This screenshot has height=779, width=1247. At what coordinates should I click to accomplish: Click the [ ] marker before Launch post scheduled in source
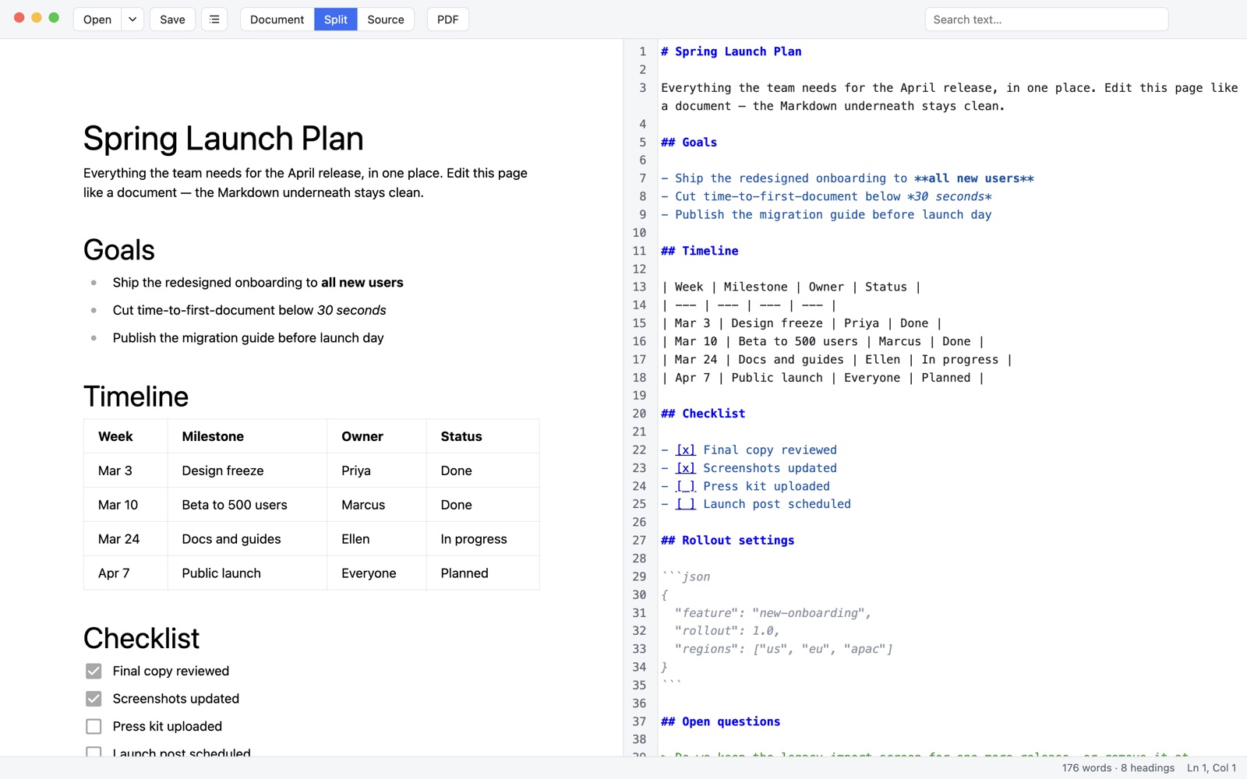(x=685, y=504)
